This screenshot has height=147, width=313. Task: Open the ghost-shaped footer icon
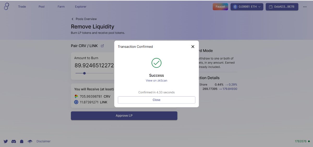click(22, 141)
